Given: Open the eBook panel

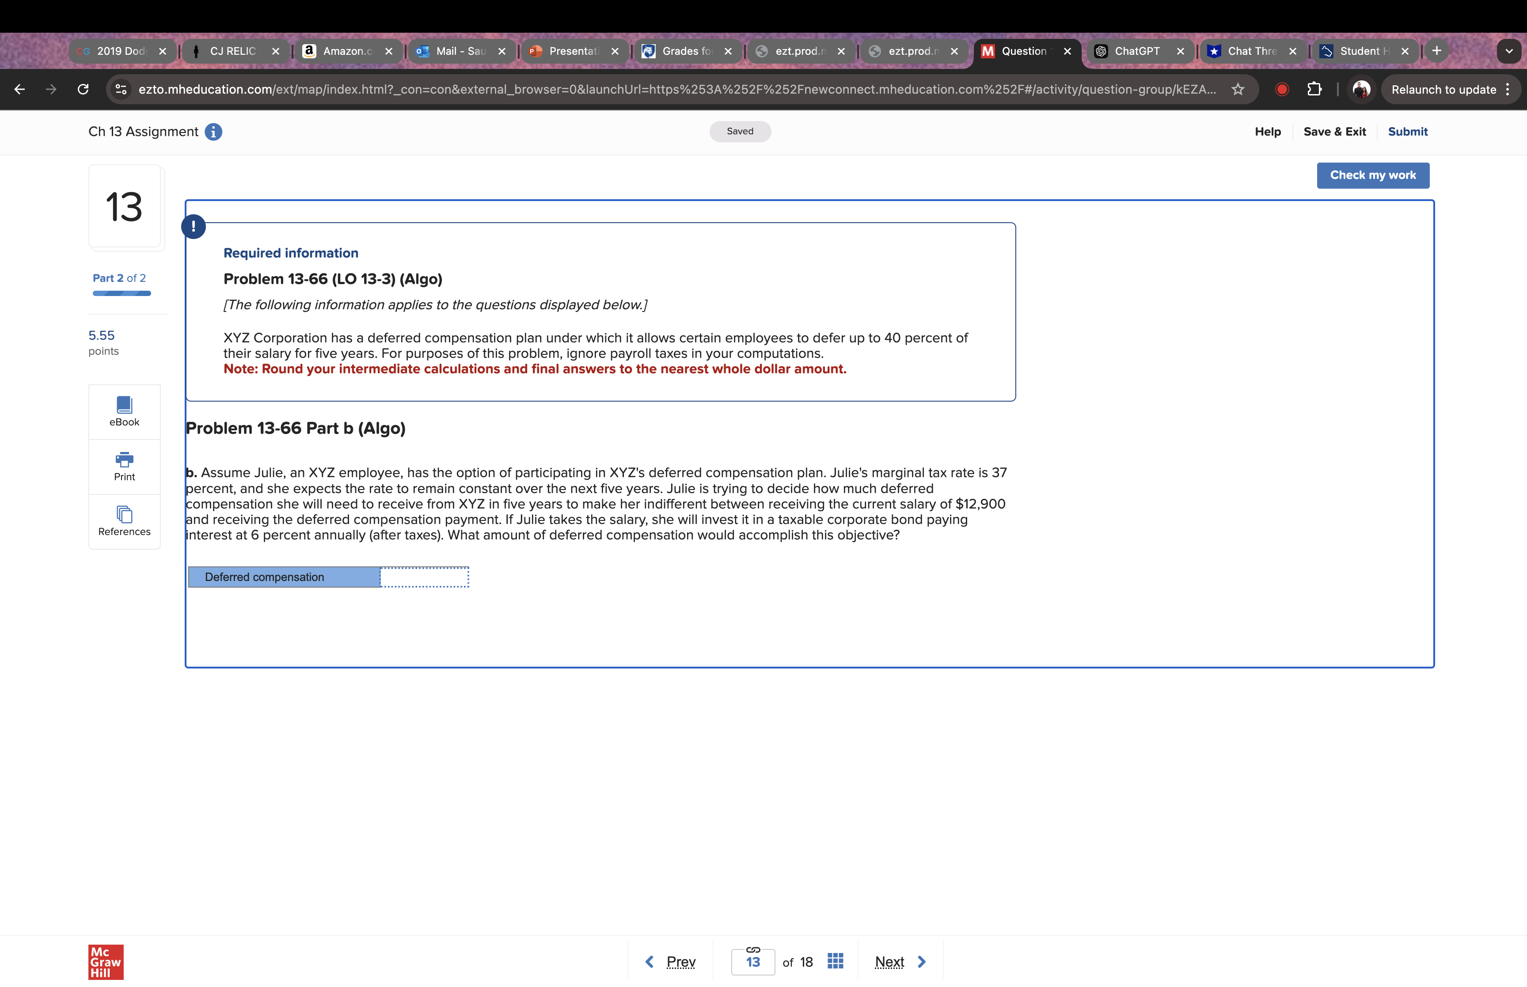Looking at the screenshot, I should [124, 411].
